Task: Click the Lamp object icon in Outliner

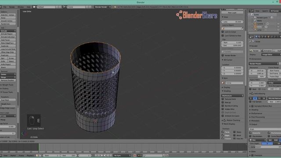Action: pos(255,30)
